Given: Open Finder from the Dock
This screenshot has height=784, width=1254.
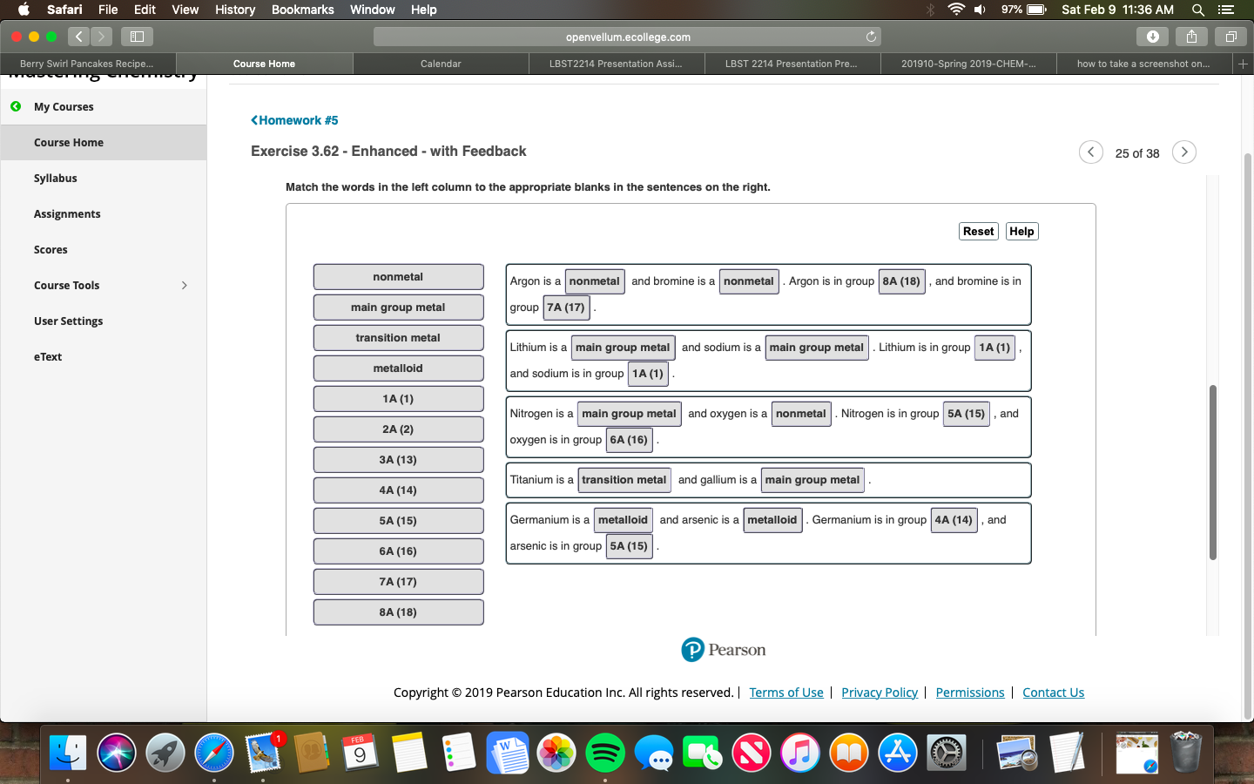Looking at the screenshot, I should (x=68, y=753).
